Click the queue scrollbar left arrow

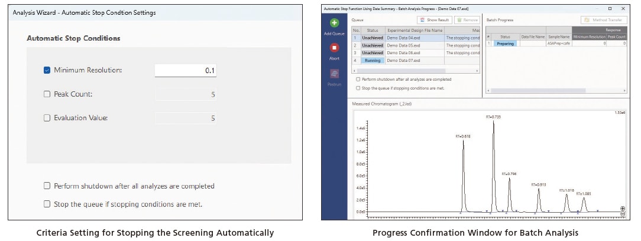[354, 71]
